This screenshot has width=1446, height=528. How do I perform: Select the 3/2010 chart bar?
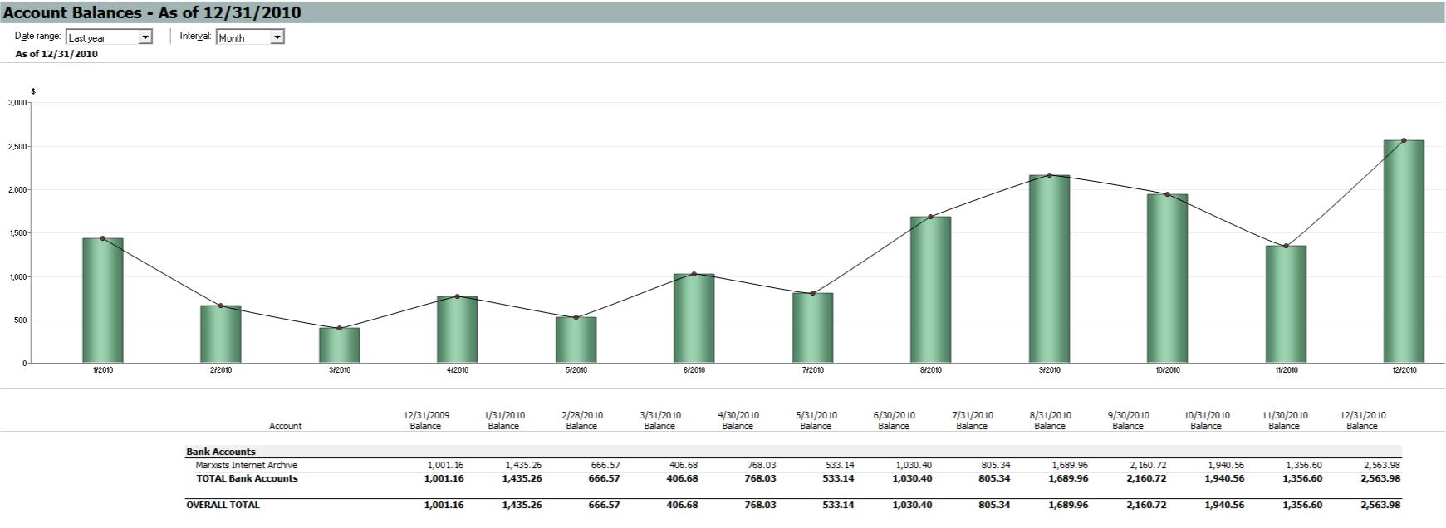tap(340, 345)
